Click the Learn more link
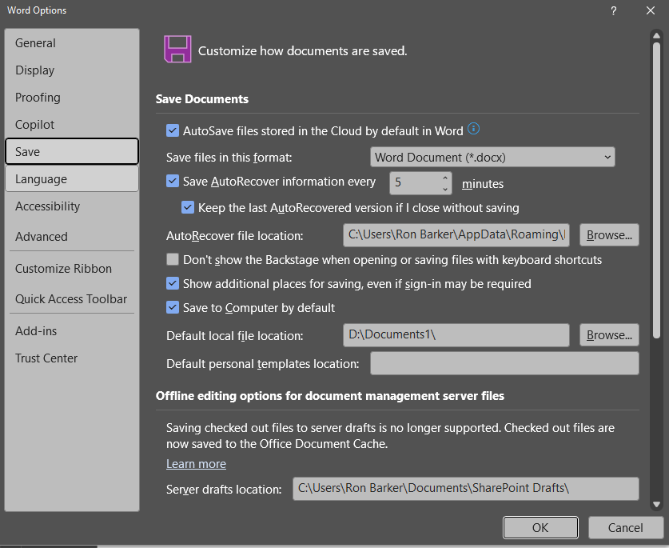 click(x=196, y=464)
